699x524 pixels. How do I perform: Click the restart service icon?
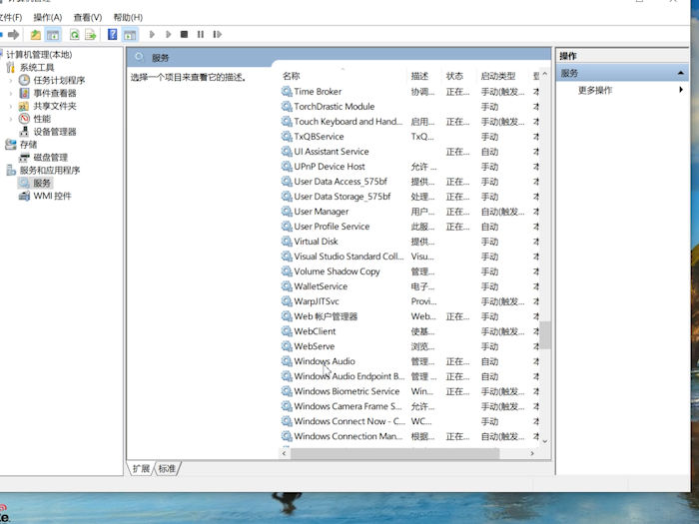[217, 34]
